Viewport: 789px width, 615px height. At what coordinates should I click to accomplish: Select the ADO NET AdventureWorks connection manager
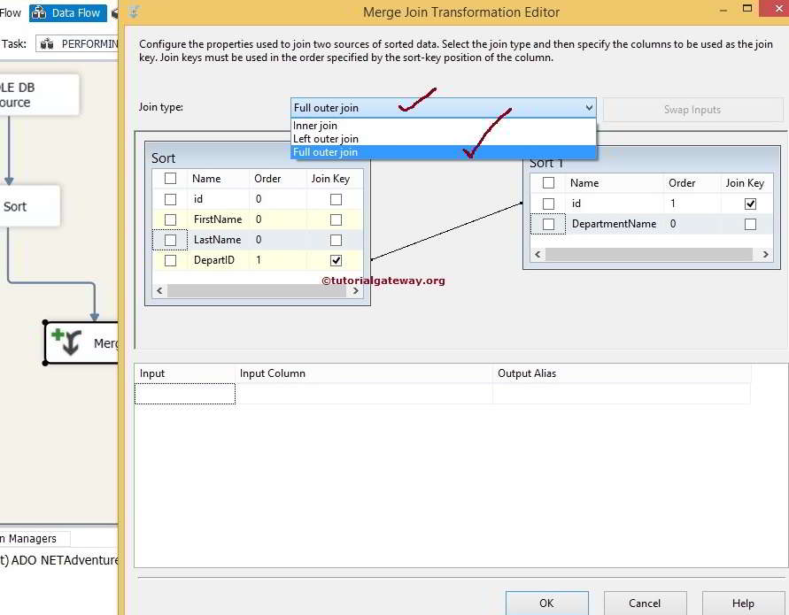(x=58, y=560)
